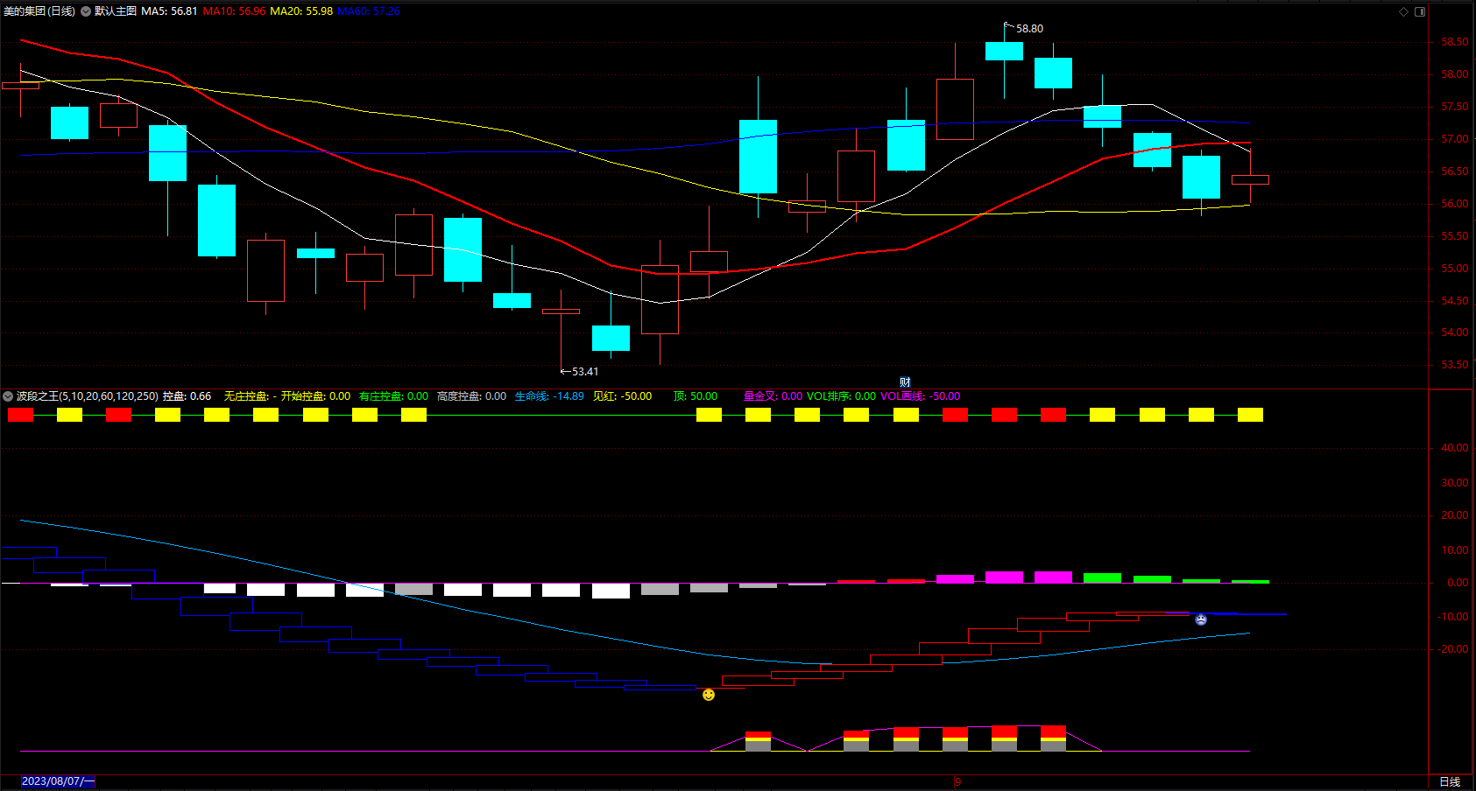Click the 波段之王(5,10,20,60,120,250) indicator name

pyautogui.click(x=88, y=396)
